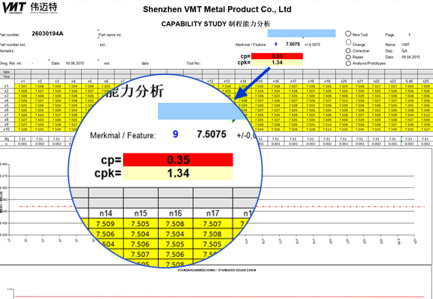Click row label x5

click(6, 105)
